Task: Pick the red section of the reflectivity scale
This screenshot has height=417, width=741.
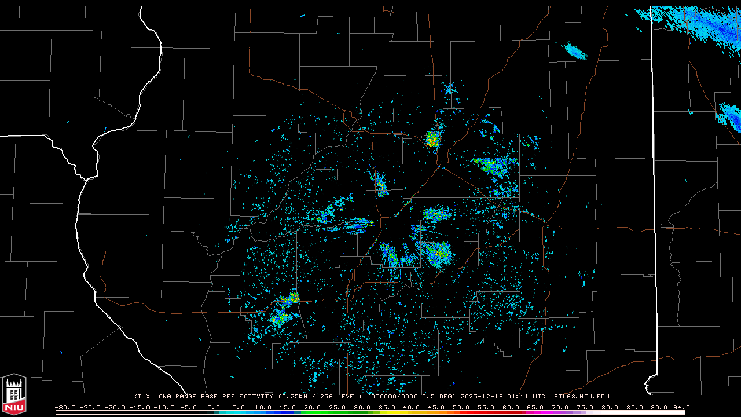Action: (x=486, y=412)
